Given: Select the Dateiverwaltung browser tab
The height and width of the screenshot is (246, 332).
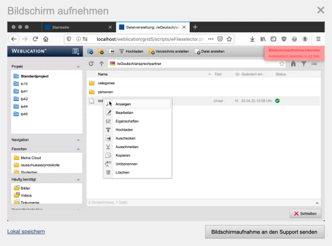Looking at the screenshot, I should pyautogui.click(x=153, y=27).
